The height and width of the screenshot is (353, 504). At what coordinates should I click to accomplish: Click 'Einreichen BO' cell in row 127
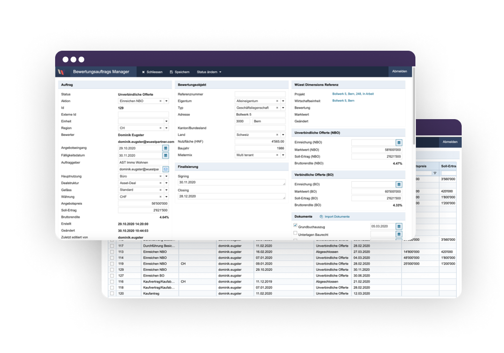[160, 276]
